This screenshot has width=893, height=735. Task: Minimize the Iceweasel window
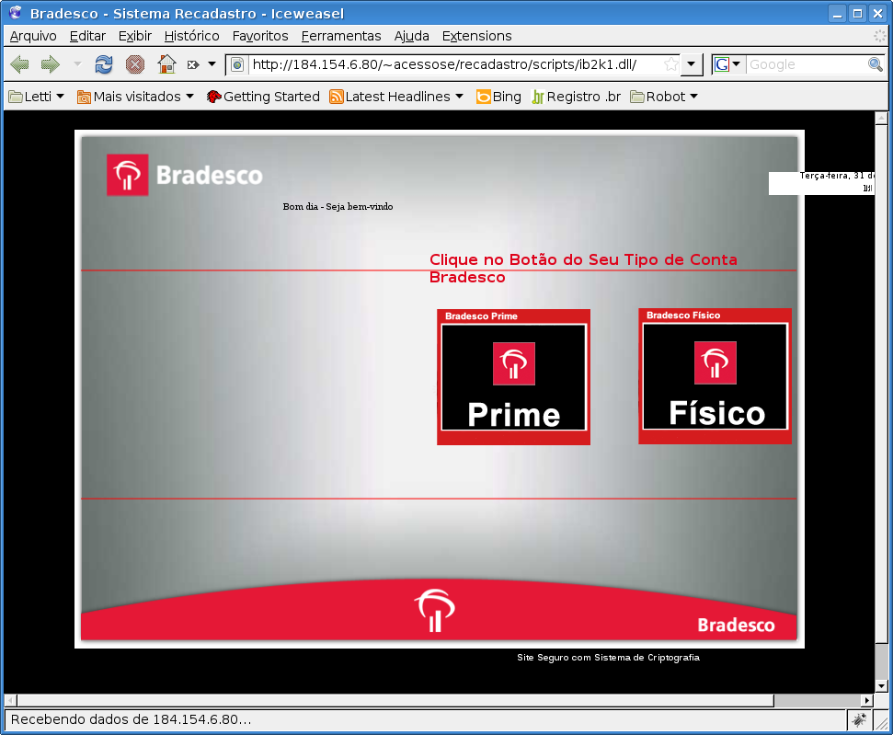pos(837,13)
